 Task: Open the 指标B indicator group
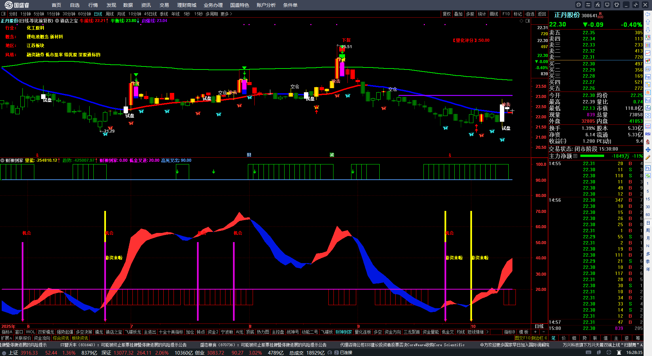pos(509,332)
